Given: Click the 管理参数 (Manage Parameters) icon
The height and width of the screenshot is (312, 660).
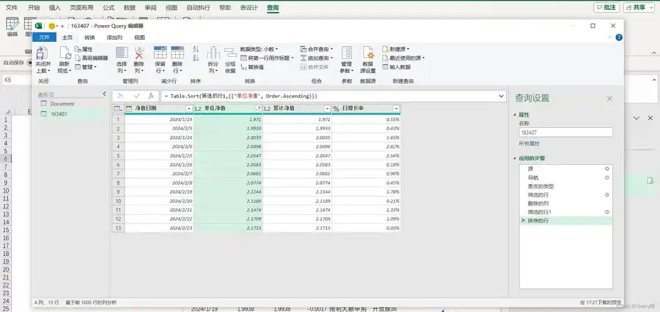Looking at the screenshot, I should tap(347, 53).
